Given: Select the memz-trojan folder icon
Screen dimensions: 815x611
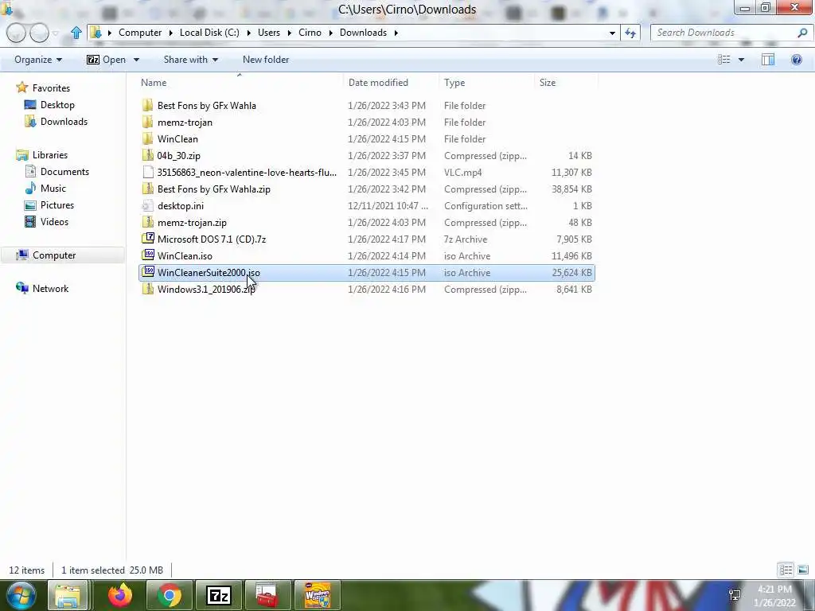Looking at the screenshot, I should [147, 122].
